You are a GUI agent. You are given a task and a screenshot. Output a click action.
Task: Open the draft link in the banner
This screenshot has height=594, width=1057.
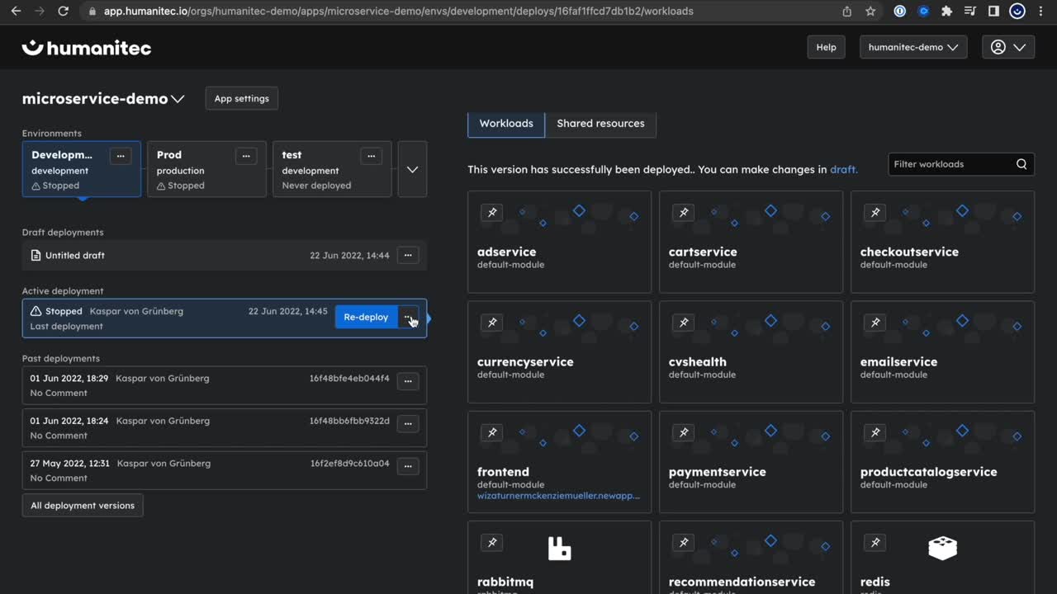point(843,168)
